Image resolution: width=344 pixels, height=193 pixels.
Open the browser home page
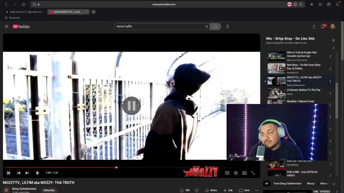tap(24, 4)
